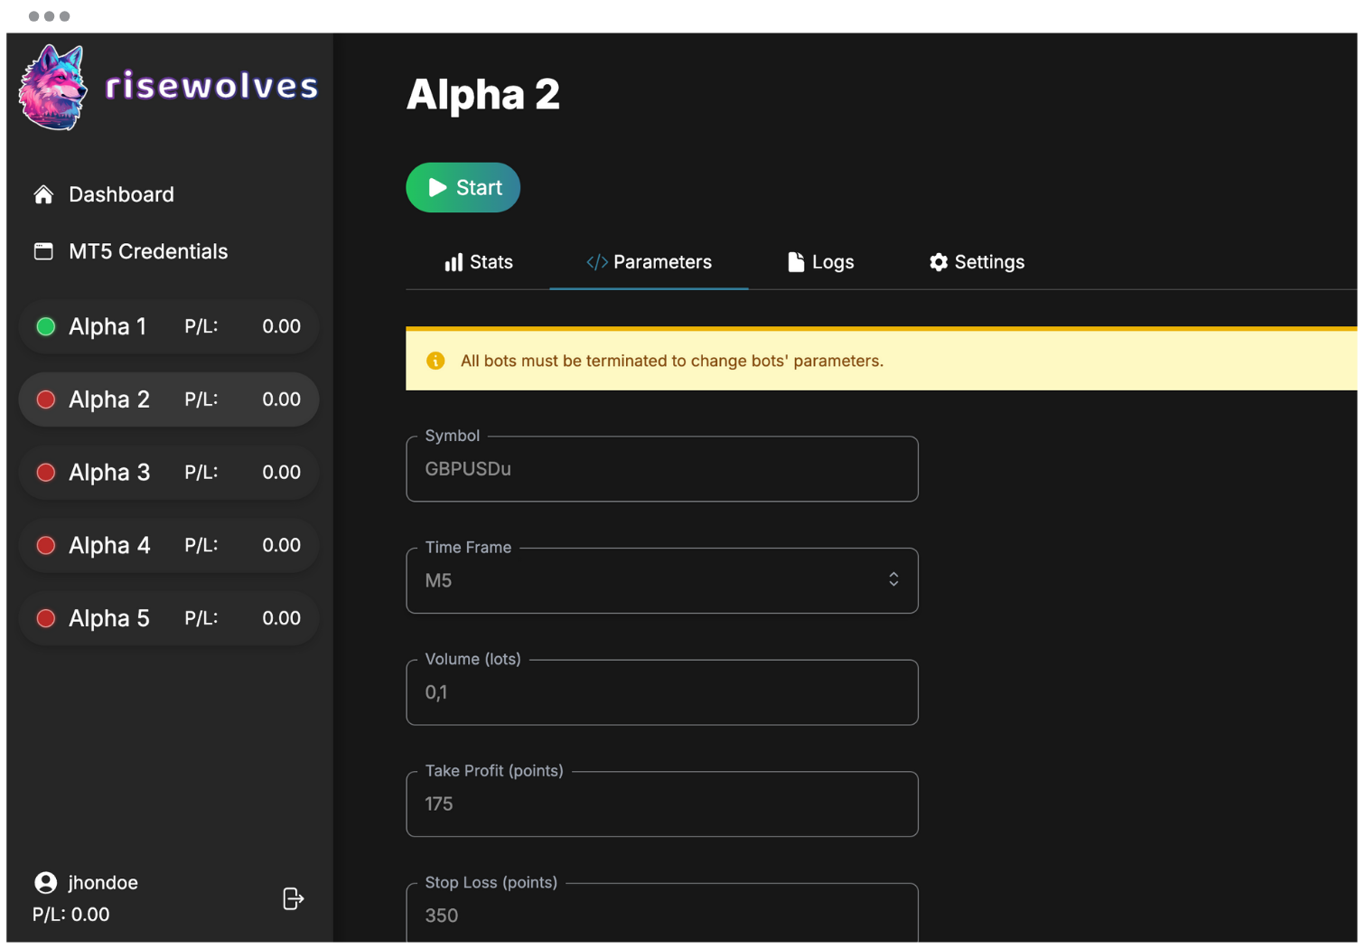The image size is (1365, 949).
Task: Click the MT5 Credentials window icon
Action: click(x=43, y=251)
